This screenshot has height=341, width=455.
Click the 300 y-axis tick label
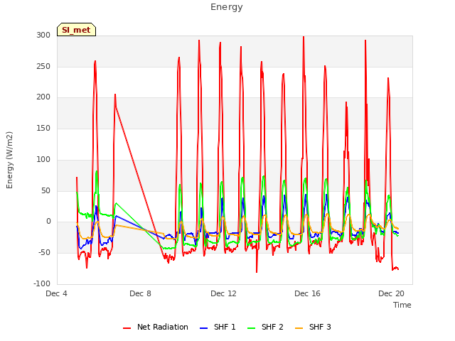pos(43,35)
